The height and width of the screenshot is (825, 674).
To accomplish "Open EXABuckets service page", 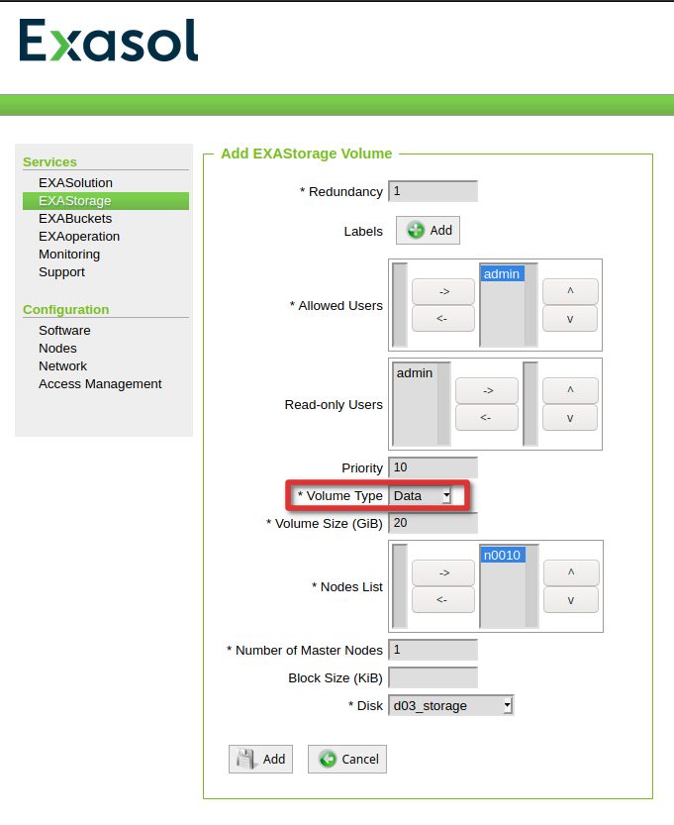I will (75, 218).
